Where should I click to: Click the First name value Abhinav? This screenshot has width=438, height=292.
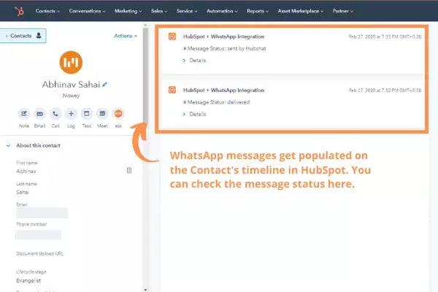click(x=26, y=171)
